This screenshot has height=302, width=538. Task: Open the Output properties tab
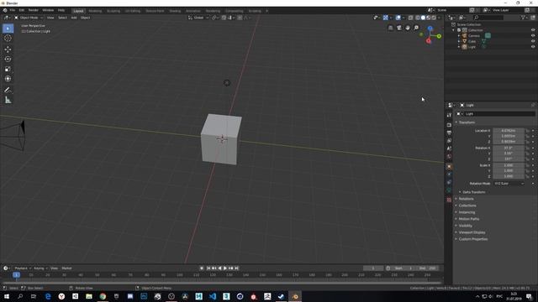(x=449, y=133)
